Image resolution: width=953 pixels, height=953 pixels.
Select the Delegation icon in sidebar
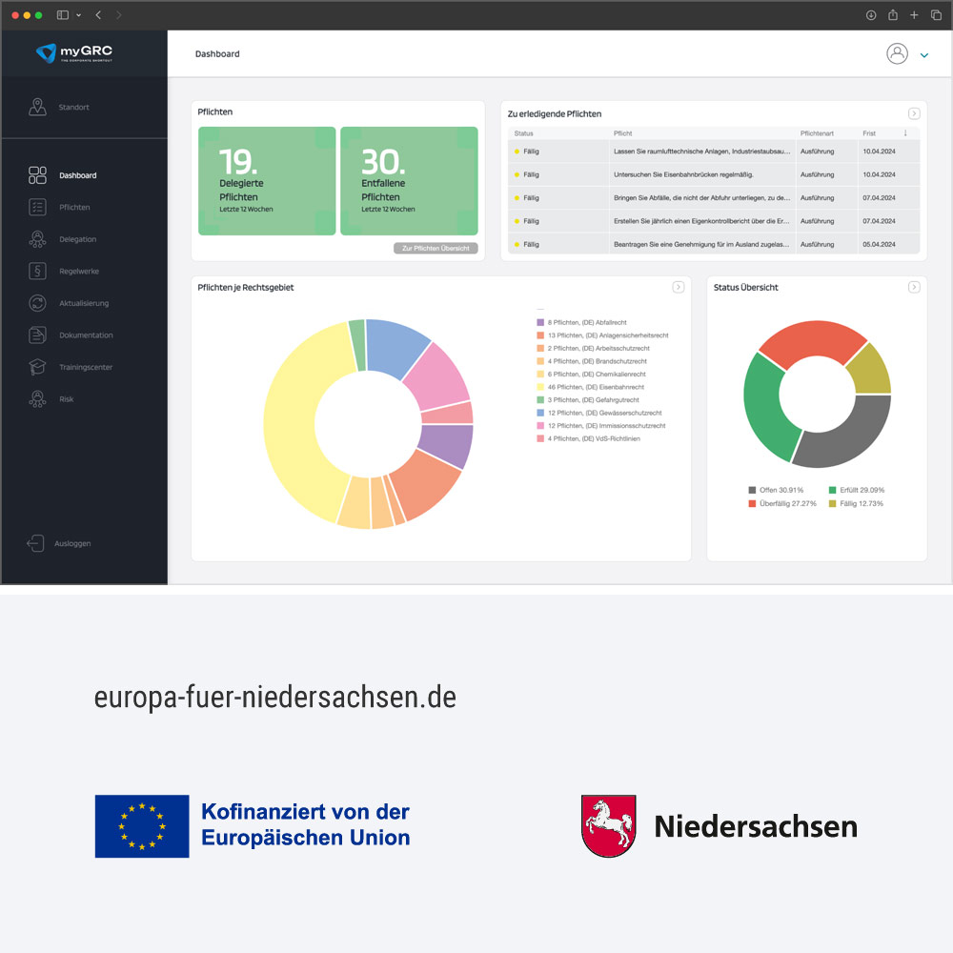tap(37, 239)
